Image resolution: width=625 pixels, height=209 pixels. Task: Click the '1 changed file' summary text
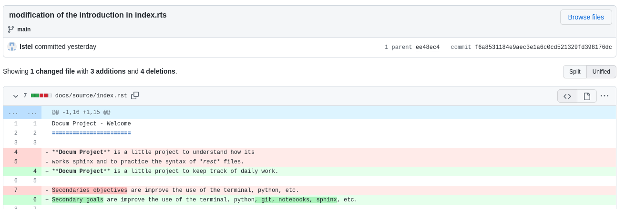[x=52, y=71]
